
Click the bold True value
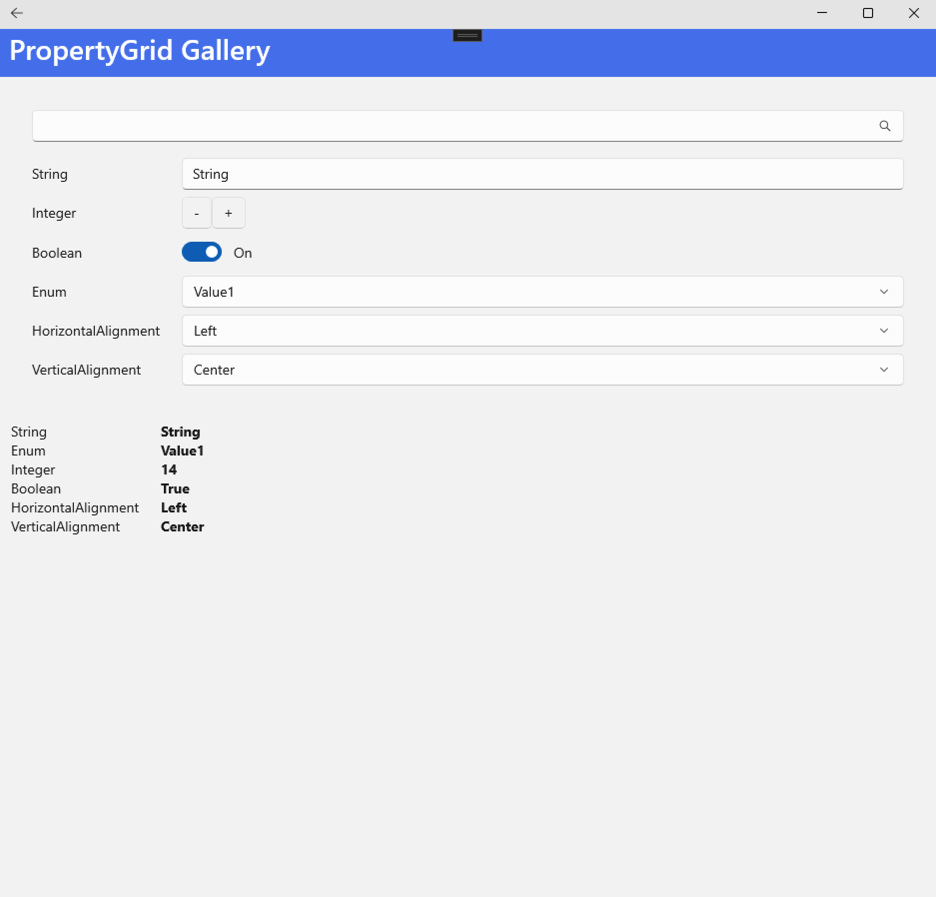[175, 488]
